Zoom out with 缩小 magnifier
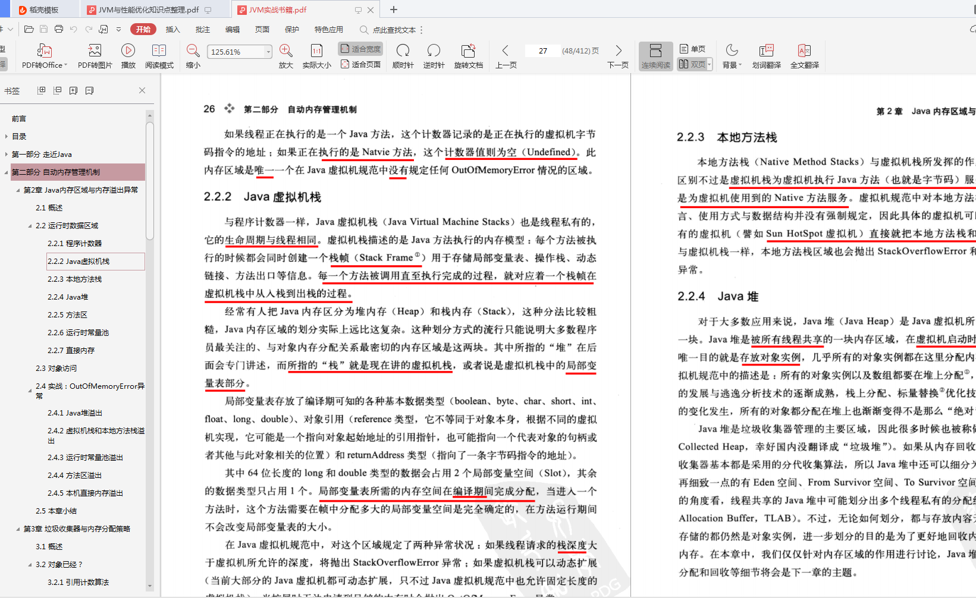 [193, 56]
